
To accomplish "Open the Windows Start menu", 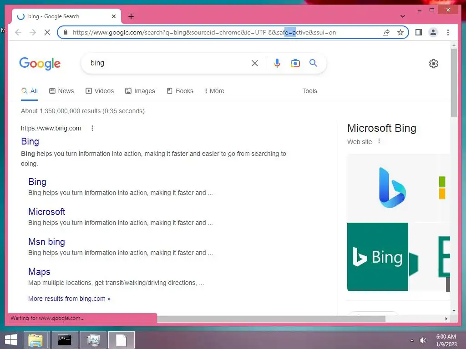I will click(11, 340).
